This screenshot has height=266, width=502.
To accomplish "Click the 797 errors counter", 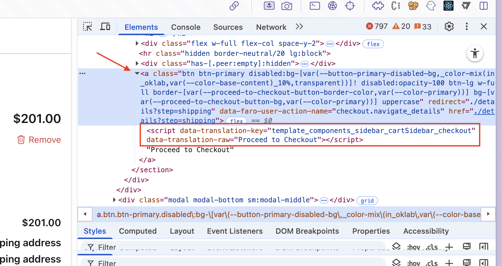I will coord(377,26).
